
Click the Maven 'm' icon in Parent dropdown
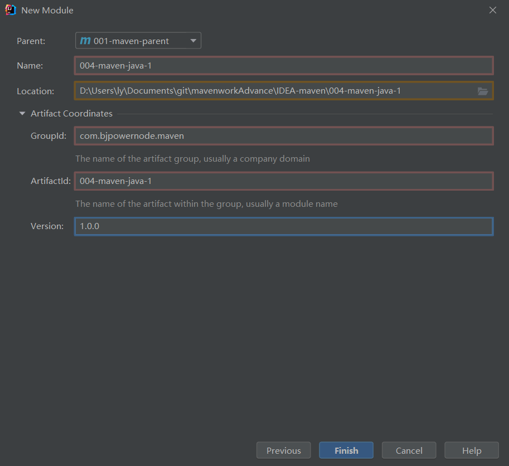click(x=85, y=41)
